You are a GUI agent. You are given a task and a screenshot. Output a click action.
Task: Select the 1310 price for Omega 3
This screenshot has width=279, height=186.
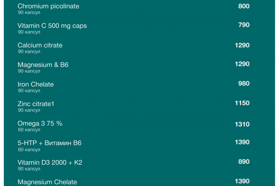click(x=242, y=124)
